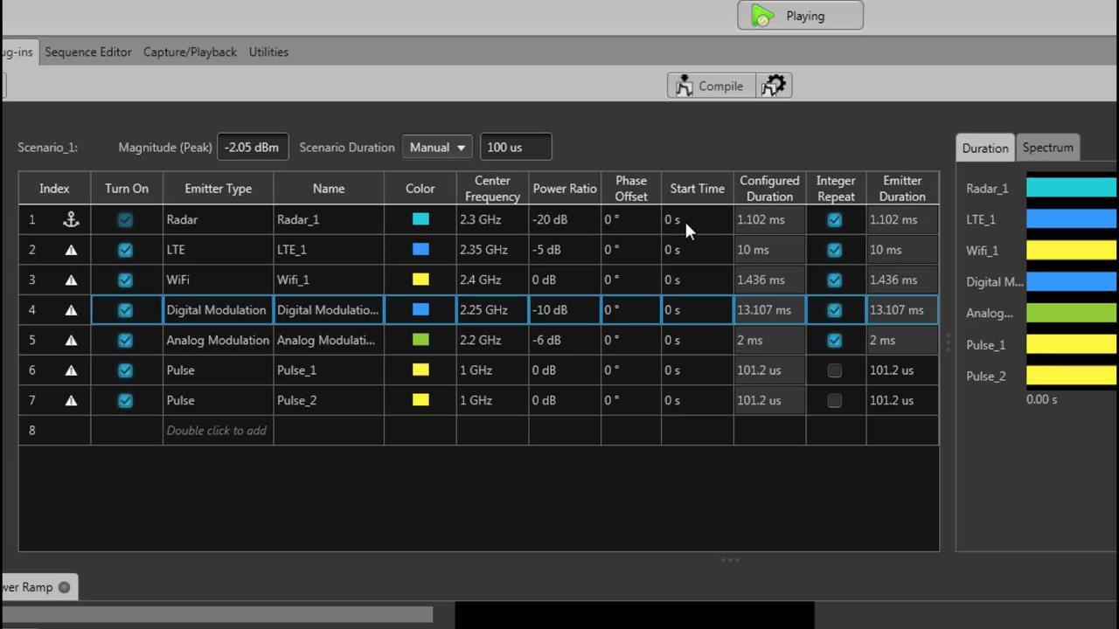The image size is (1119, 629).
Task: Uncheck Integer Repeat for Analog Modulation
Action: click(834, 340)
